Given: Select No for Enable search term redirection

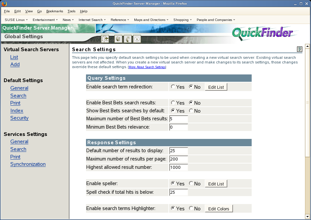Looking at the screenshot, I should pos(191,87).
